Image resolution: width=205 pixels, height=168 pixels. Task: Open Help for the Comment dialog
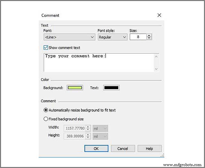point(149,148)
